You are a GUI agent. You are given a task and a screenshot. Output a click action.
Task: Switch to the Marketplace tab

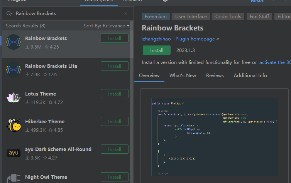tap(99, 1)
